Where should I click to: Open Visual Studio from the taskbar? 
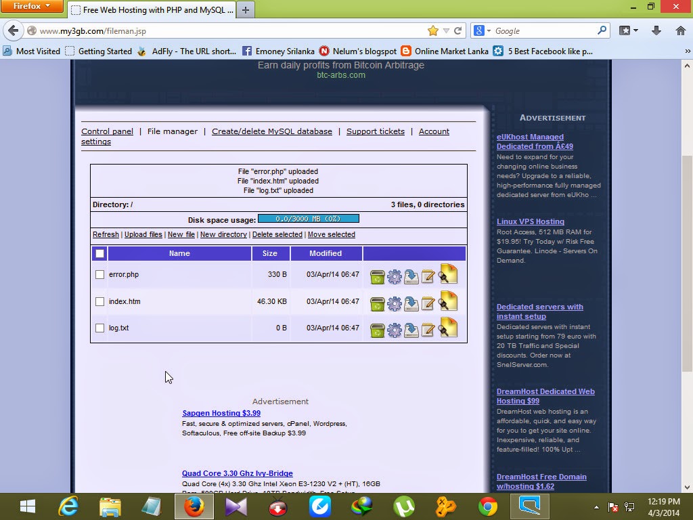(236, 506)
